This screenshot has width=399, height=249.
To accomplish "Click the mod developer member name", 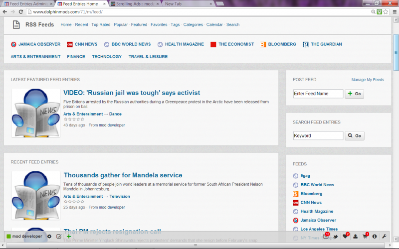I will [27, 236].
